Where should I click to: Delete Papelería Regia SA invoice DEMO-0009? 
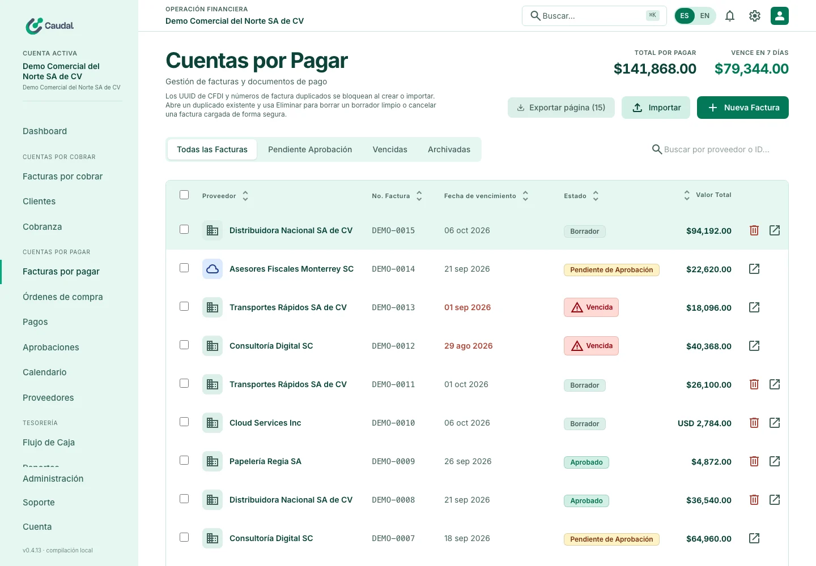[754, 461]
